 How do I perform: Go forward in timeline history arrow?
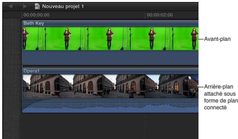click(x=25, y=6)
